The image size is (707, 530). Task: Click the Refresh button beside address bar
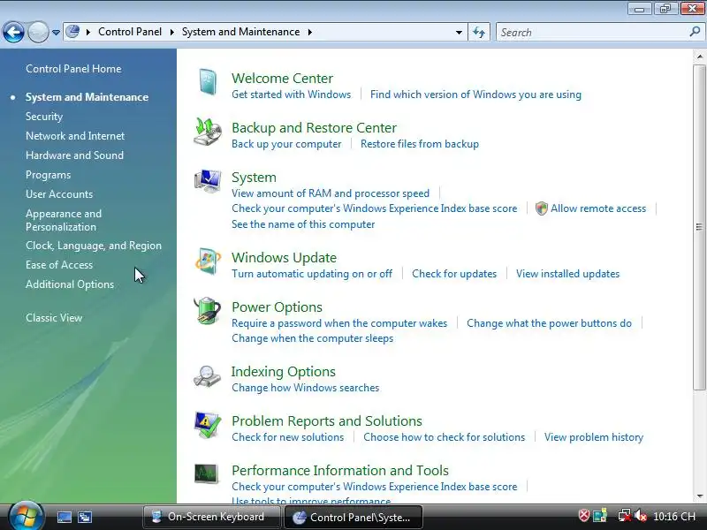pos(479,32)
